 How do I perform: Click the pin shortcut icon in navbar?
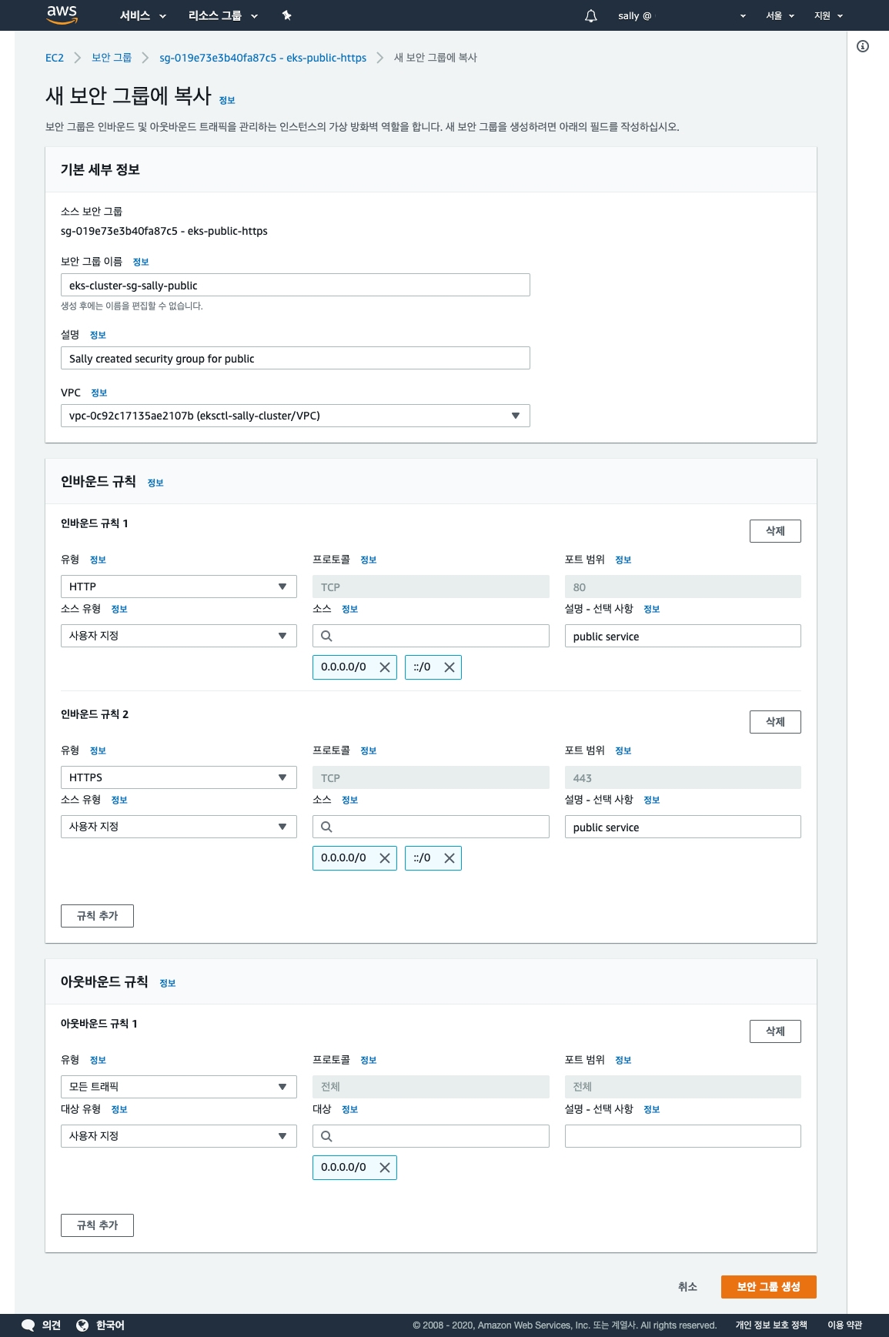coord(286,15)
